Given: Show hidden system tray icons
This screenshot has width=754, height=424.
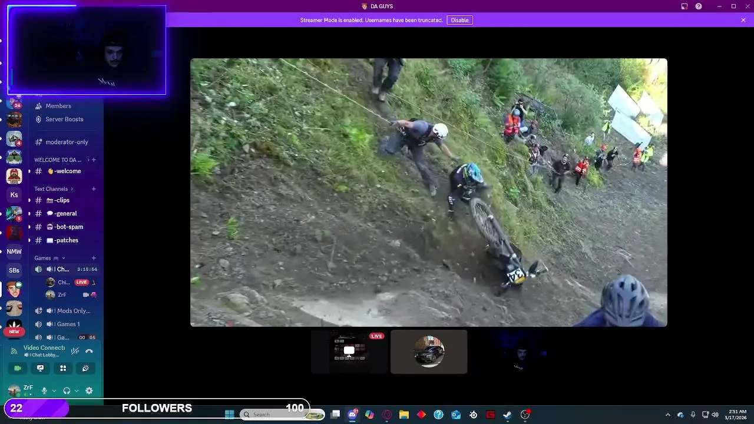Looking at the screenshot, I should (x=668, y=415).
